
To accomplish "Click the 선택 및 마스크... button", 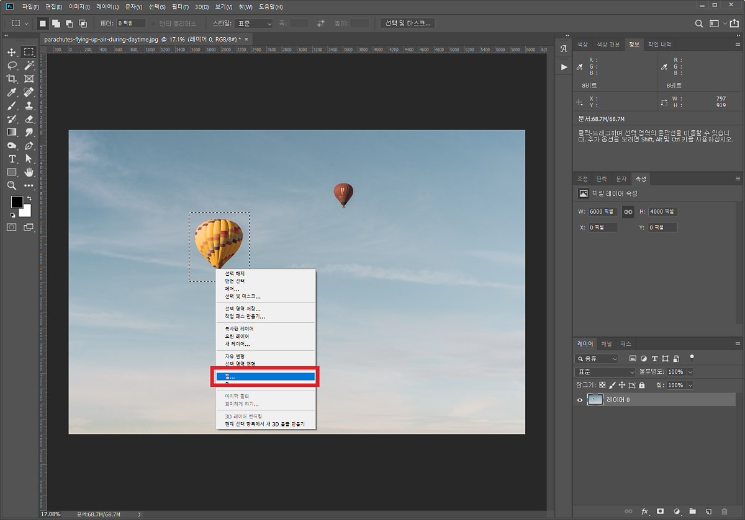I will pos(407,24).
